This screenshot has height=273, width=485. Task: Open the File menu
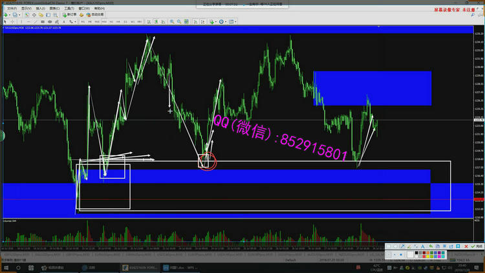pyautogui.click(x=11, y=8)
